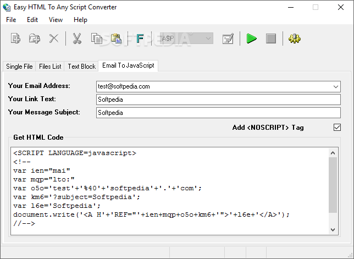Click the line 'var ien="mai"'
The height and width of the screenshot is (259, 354).
pyautogui.click(x=42, y=170)
